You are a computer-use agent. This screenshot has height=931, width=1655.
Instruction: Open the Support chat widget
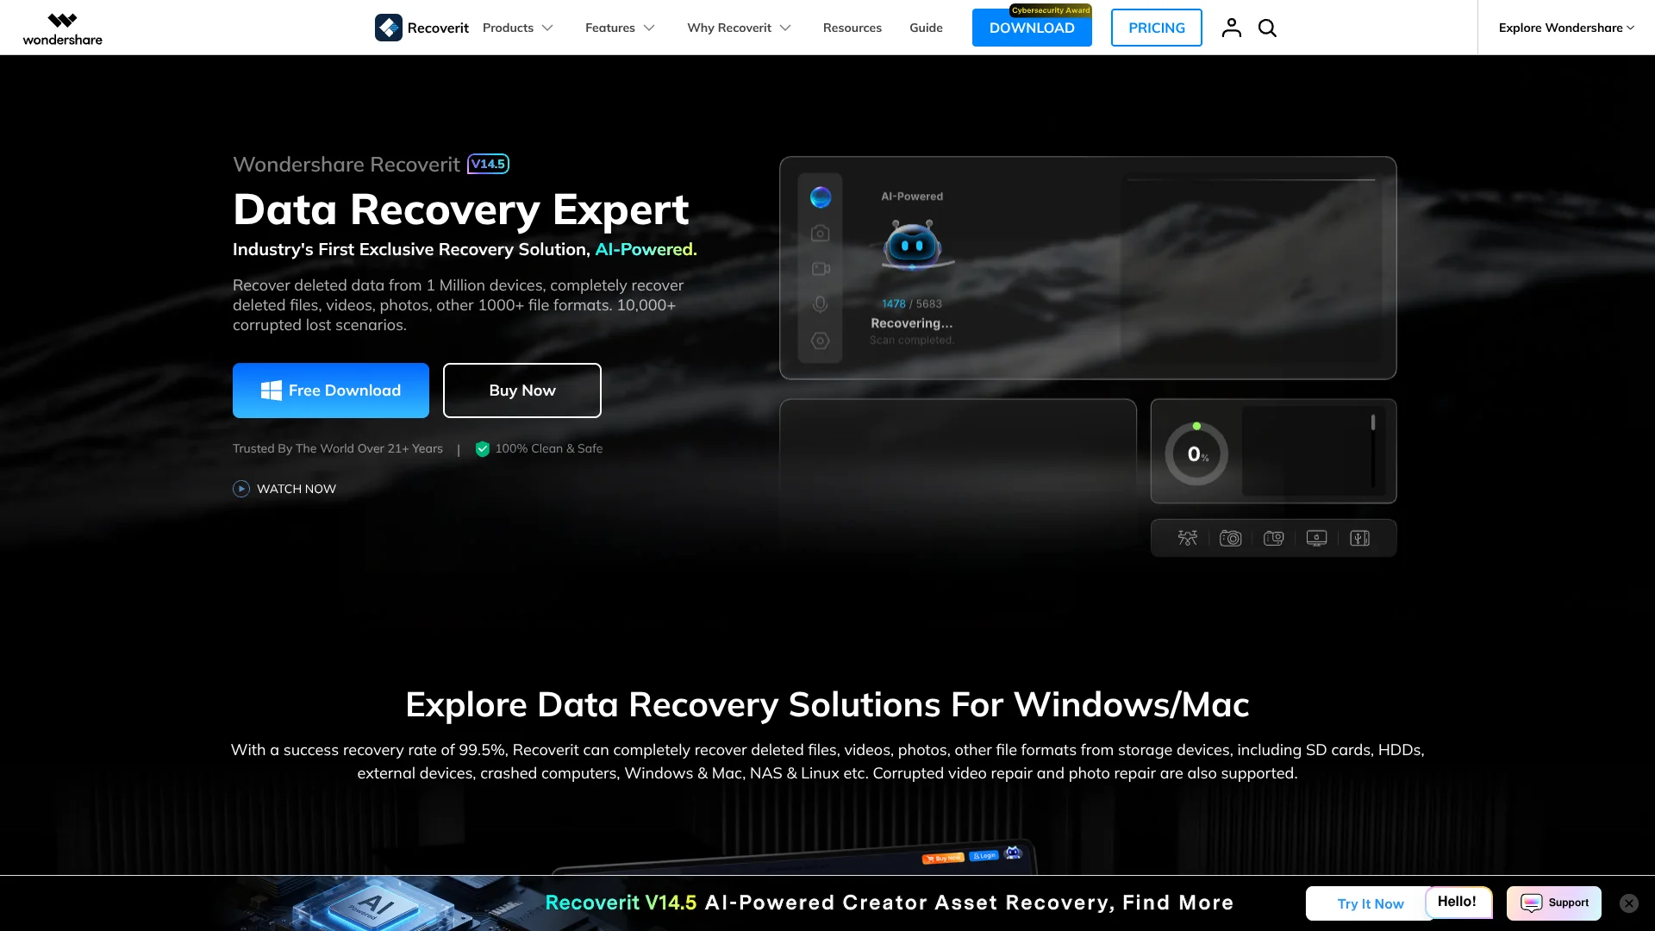click(x=1554, y=903)
